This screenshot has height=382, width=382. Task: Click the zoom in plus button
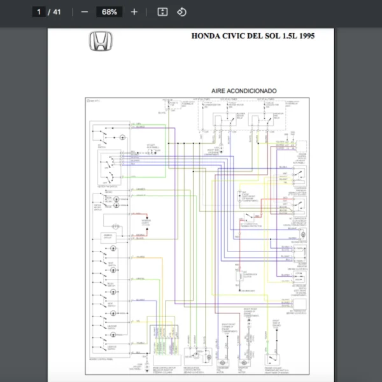(134, 12)
